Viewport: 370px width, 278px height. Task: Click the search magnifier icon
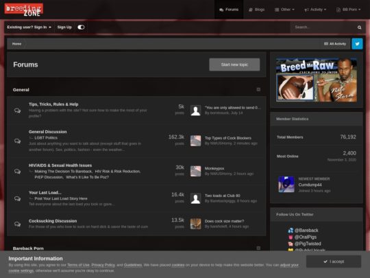pos(359,27)
